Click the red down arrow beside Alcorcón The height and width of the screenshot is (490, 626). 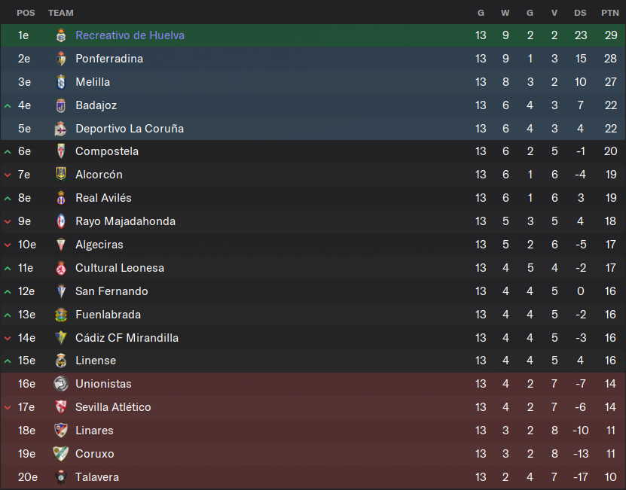[8, 175]
